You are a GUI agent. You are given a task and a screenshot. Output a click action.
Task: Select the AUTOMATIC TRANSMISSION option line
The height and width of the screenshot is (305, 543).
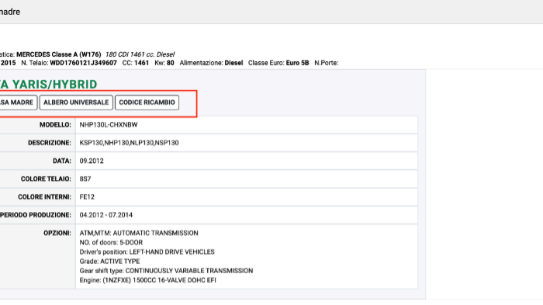[139, 233]
